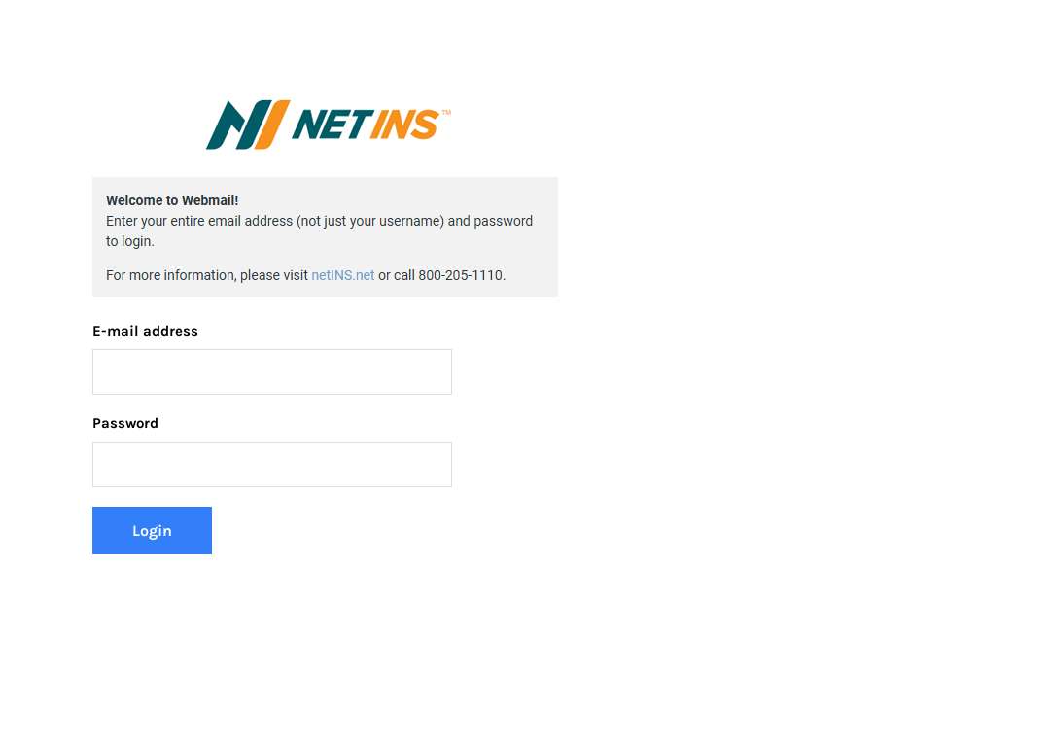This screenshot has width=1050, height=747.
Task: Click the "Welcome to Webmail!" heading
Action: coord(172,200)
